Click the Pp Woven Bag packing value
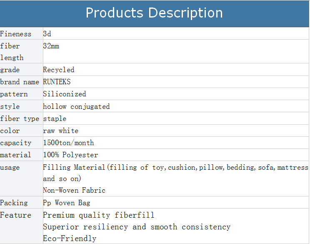The width and height of the screenshot is (310, 244). 66,203
